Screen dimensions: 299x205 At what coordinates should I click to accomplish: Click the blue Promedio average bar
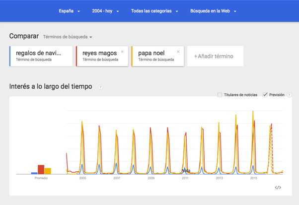[34, 173]
